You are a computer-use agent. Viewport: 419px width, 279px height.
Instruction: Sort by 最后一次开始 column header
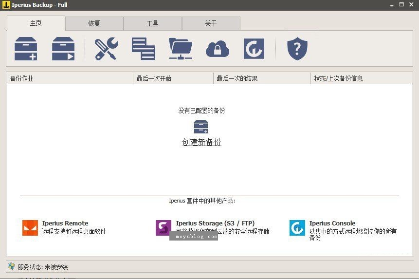tap(173, 78)
